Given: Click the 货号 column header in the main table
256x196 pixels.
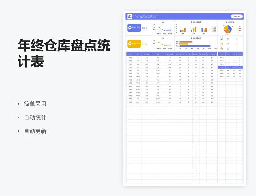Looking at the screenshot, I should point(138,54).
